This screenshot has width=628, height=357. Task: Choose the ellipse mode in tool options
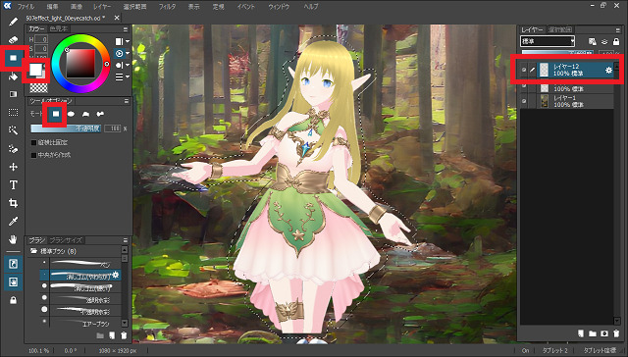[x=71, y=114]
